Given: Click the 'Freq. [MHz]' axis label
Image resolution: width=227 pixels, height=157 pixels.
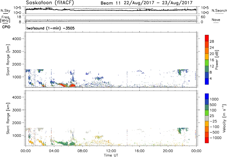Looking at the screenshot, I should pos(5,19).
